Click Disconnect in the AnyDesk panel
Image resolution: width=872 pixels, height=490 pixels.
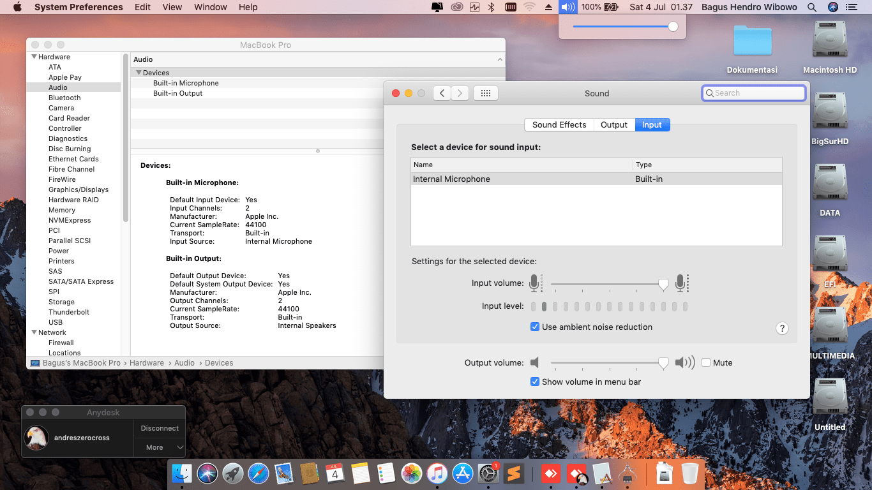click(x=160, y=428)
